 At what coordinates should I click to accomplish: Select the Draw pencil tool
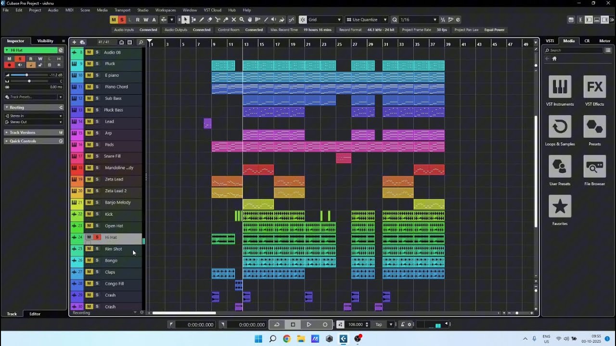point(202,20)
